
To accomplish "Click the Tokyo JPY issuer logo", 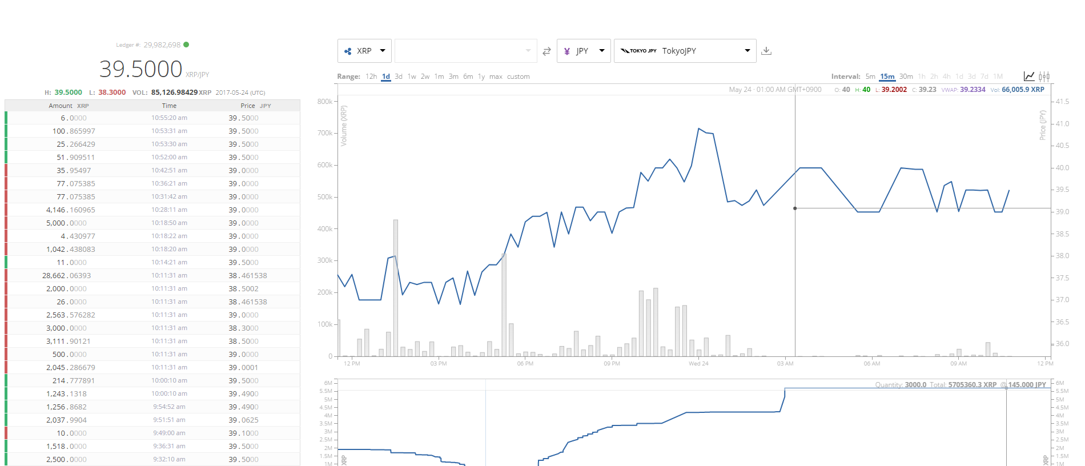I will click(638, 51).
